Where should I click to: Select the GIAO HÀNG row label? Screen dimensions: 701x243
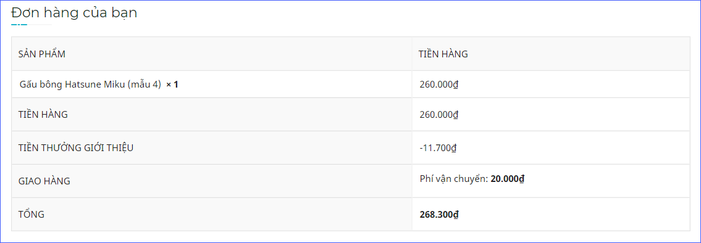[x=44, y=181]
